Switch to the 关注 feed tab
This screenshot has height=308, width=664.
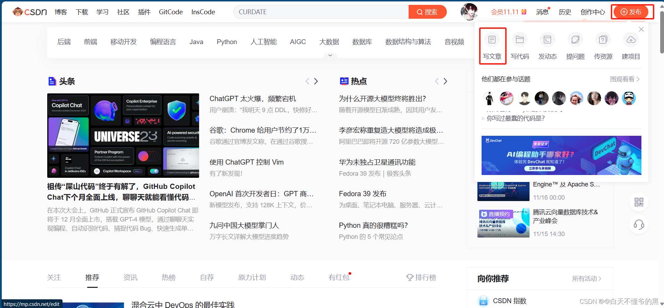54,277
